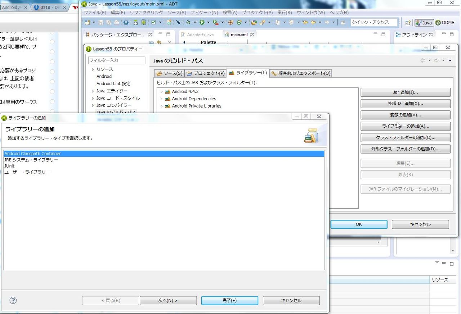Click the Search flashlight toolbar icon
The height and width of the screenshot is (314, 461).
[263, 22]
